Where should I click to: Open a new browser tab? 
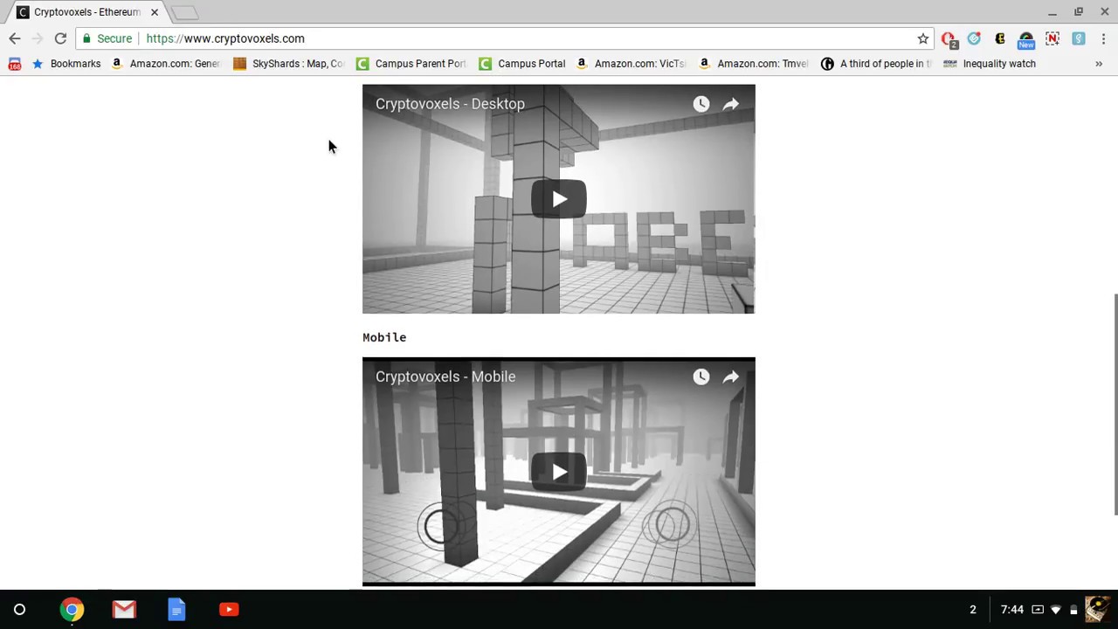(185, 12)
